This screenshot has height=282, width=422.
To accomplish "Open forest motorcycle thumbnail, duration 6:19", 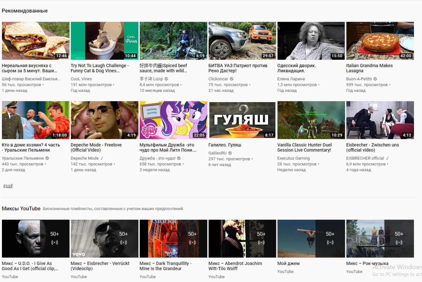I will [x=173, y=41].
